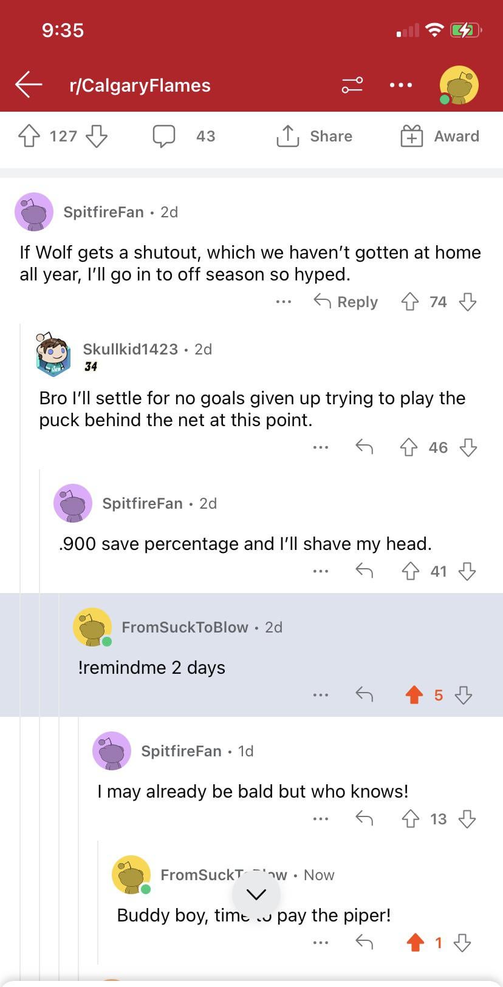Open profile avatar in top bar
The image size is (503, 987).
[x=459, y=85]
